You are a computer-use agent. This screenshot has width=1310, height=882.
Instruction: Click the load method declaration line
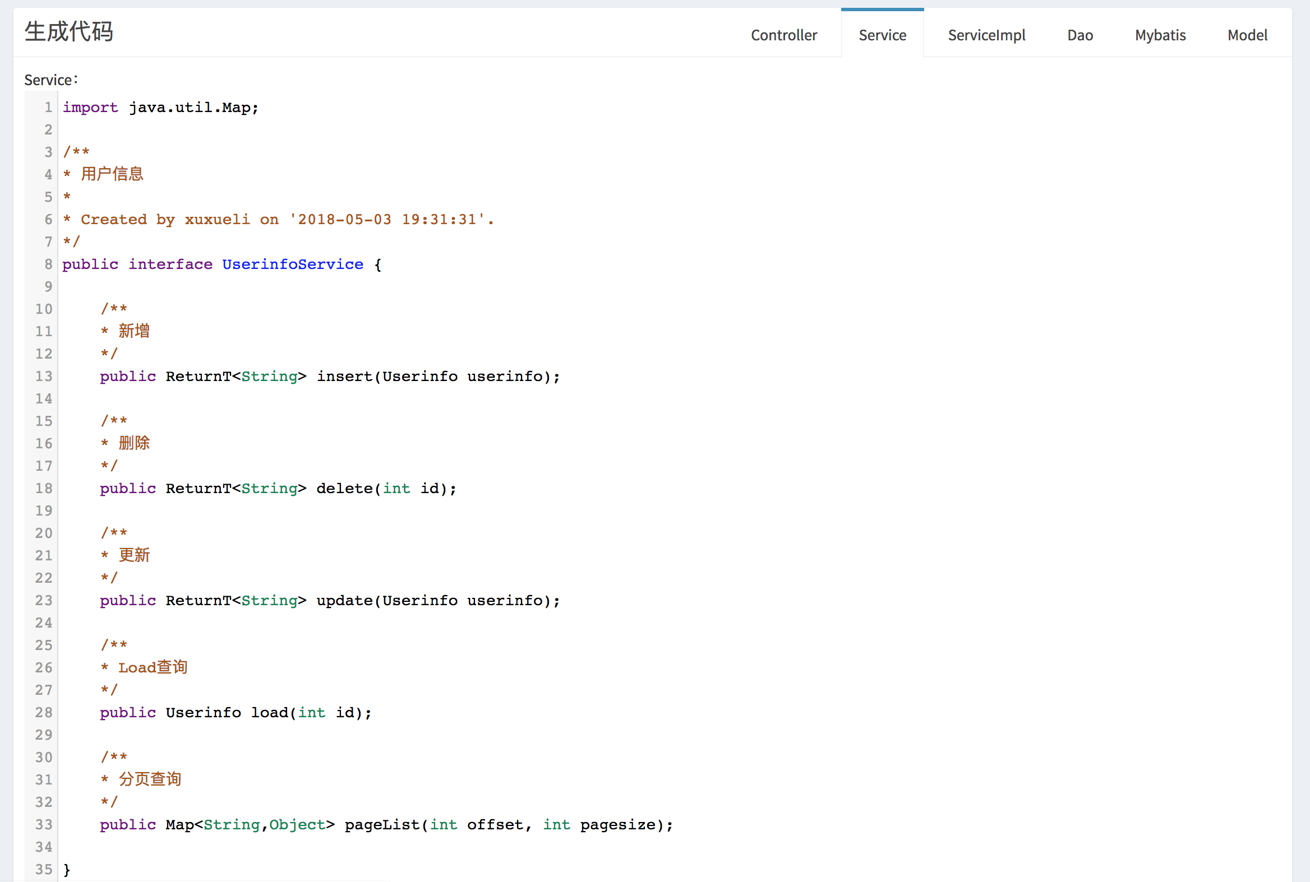pos(270,713)
